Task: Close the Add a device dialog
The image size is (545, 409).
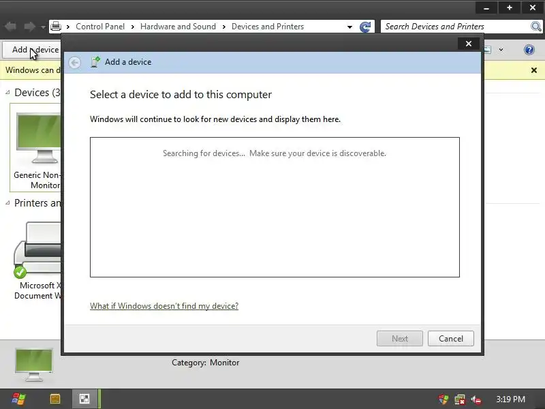Action: (469, 44)
